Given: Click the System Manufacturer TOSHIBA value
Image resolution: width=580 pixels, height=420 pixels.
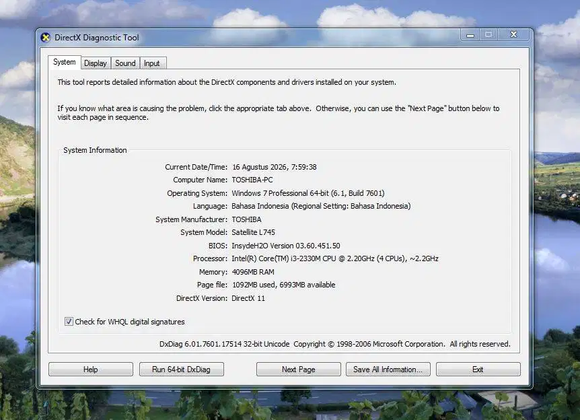Looking at the screenshot, I should click(x=246, y=219).
